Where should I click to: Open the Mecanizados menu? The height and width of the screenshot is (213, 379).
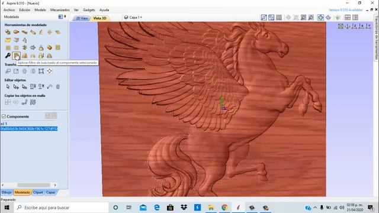coord(60,10)
